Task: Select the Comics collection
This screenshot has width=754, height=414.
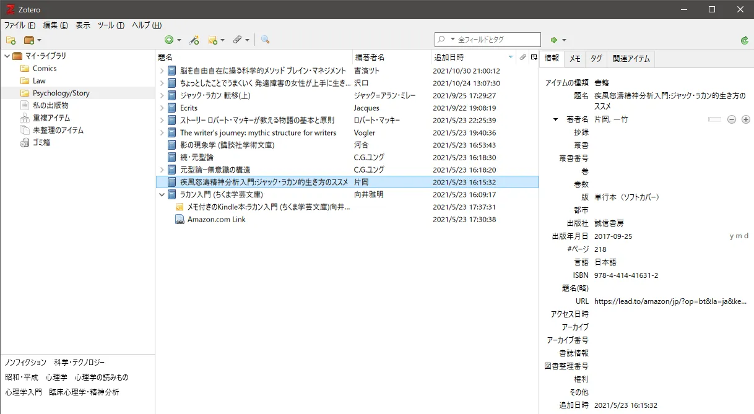Action: click(x=45, y=68)
